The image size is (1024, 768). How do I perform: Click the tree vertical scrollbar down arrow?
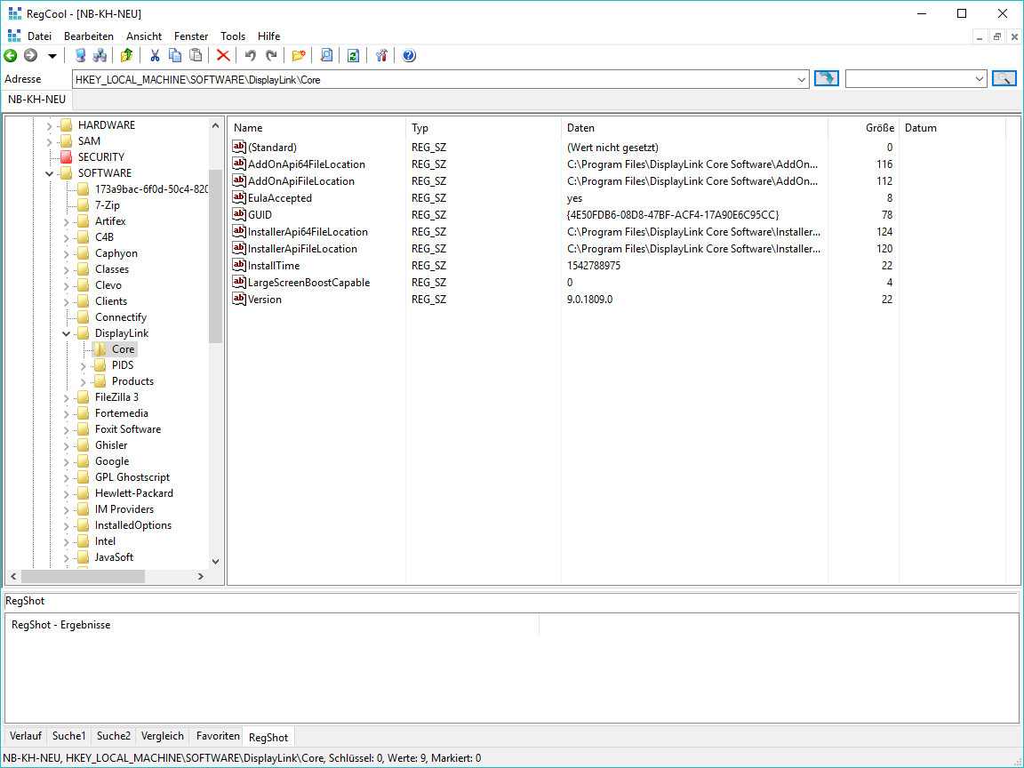215,562
